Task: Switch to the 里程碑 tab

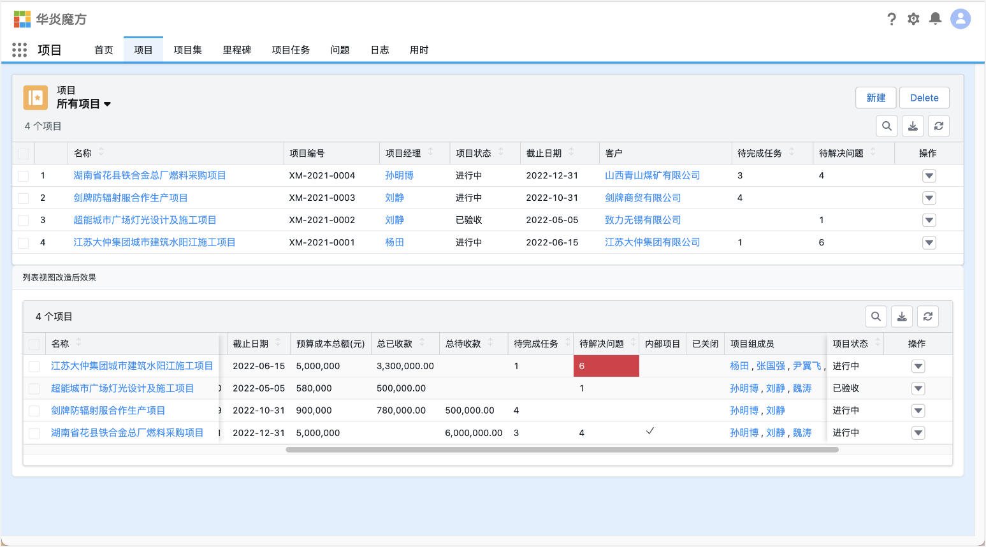Action: click(x=237, y=50)
